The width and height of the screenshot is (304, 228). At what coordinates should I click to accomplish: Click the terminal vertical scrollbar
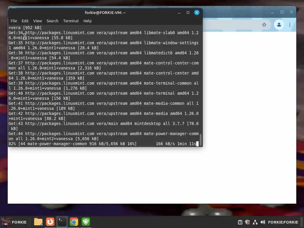[201, 139]
